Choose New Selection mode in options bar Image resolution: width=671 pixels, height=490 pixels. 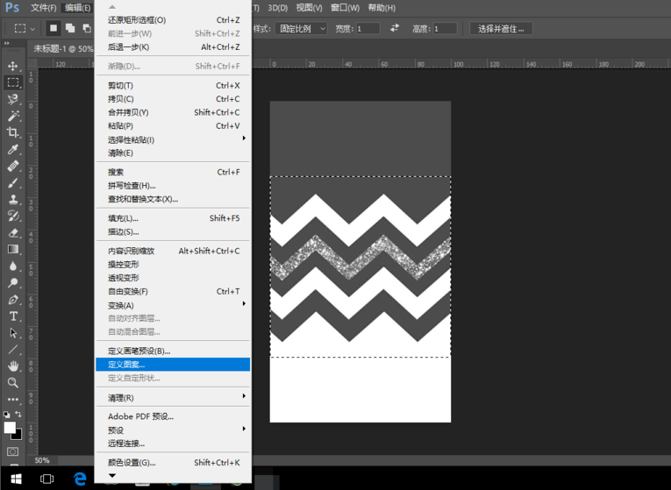tap(54, 28)
